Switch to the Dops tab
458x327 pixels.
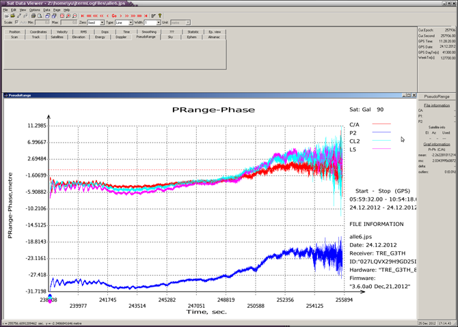tap(105, 32)
